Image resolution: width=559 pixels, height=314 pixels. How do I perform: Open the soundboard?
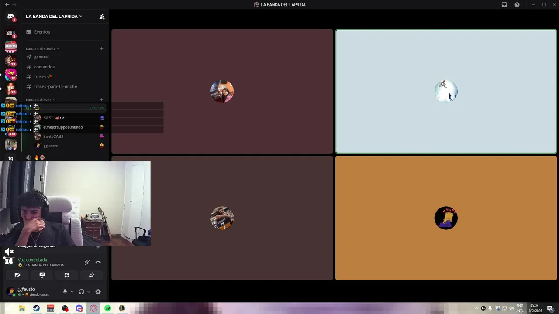[x=92, y=275]
